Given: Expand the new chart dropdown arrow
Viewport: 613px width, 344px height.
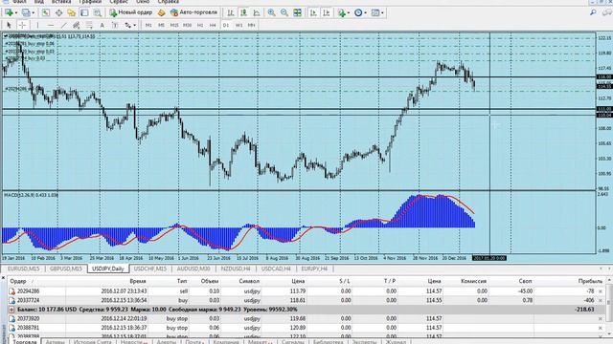Looking at the screenshot, I should pos(16,12).
